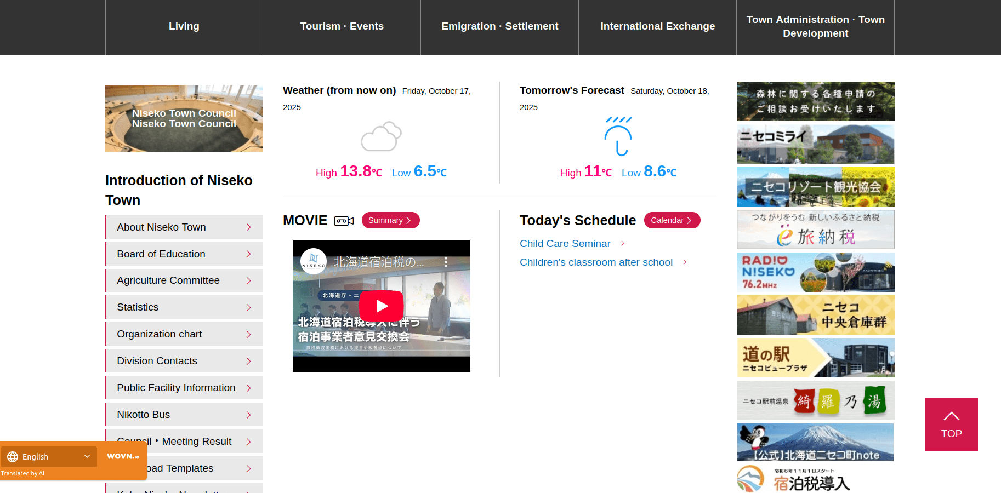This screenshot has width=1001, height=493.
Task: Open the Calendar button for Today's Schedule
Action: tap(672, 220)
